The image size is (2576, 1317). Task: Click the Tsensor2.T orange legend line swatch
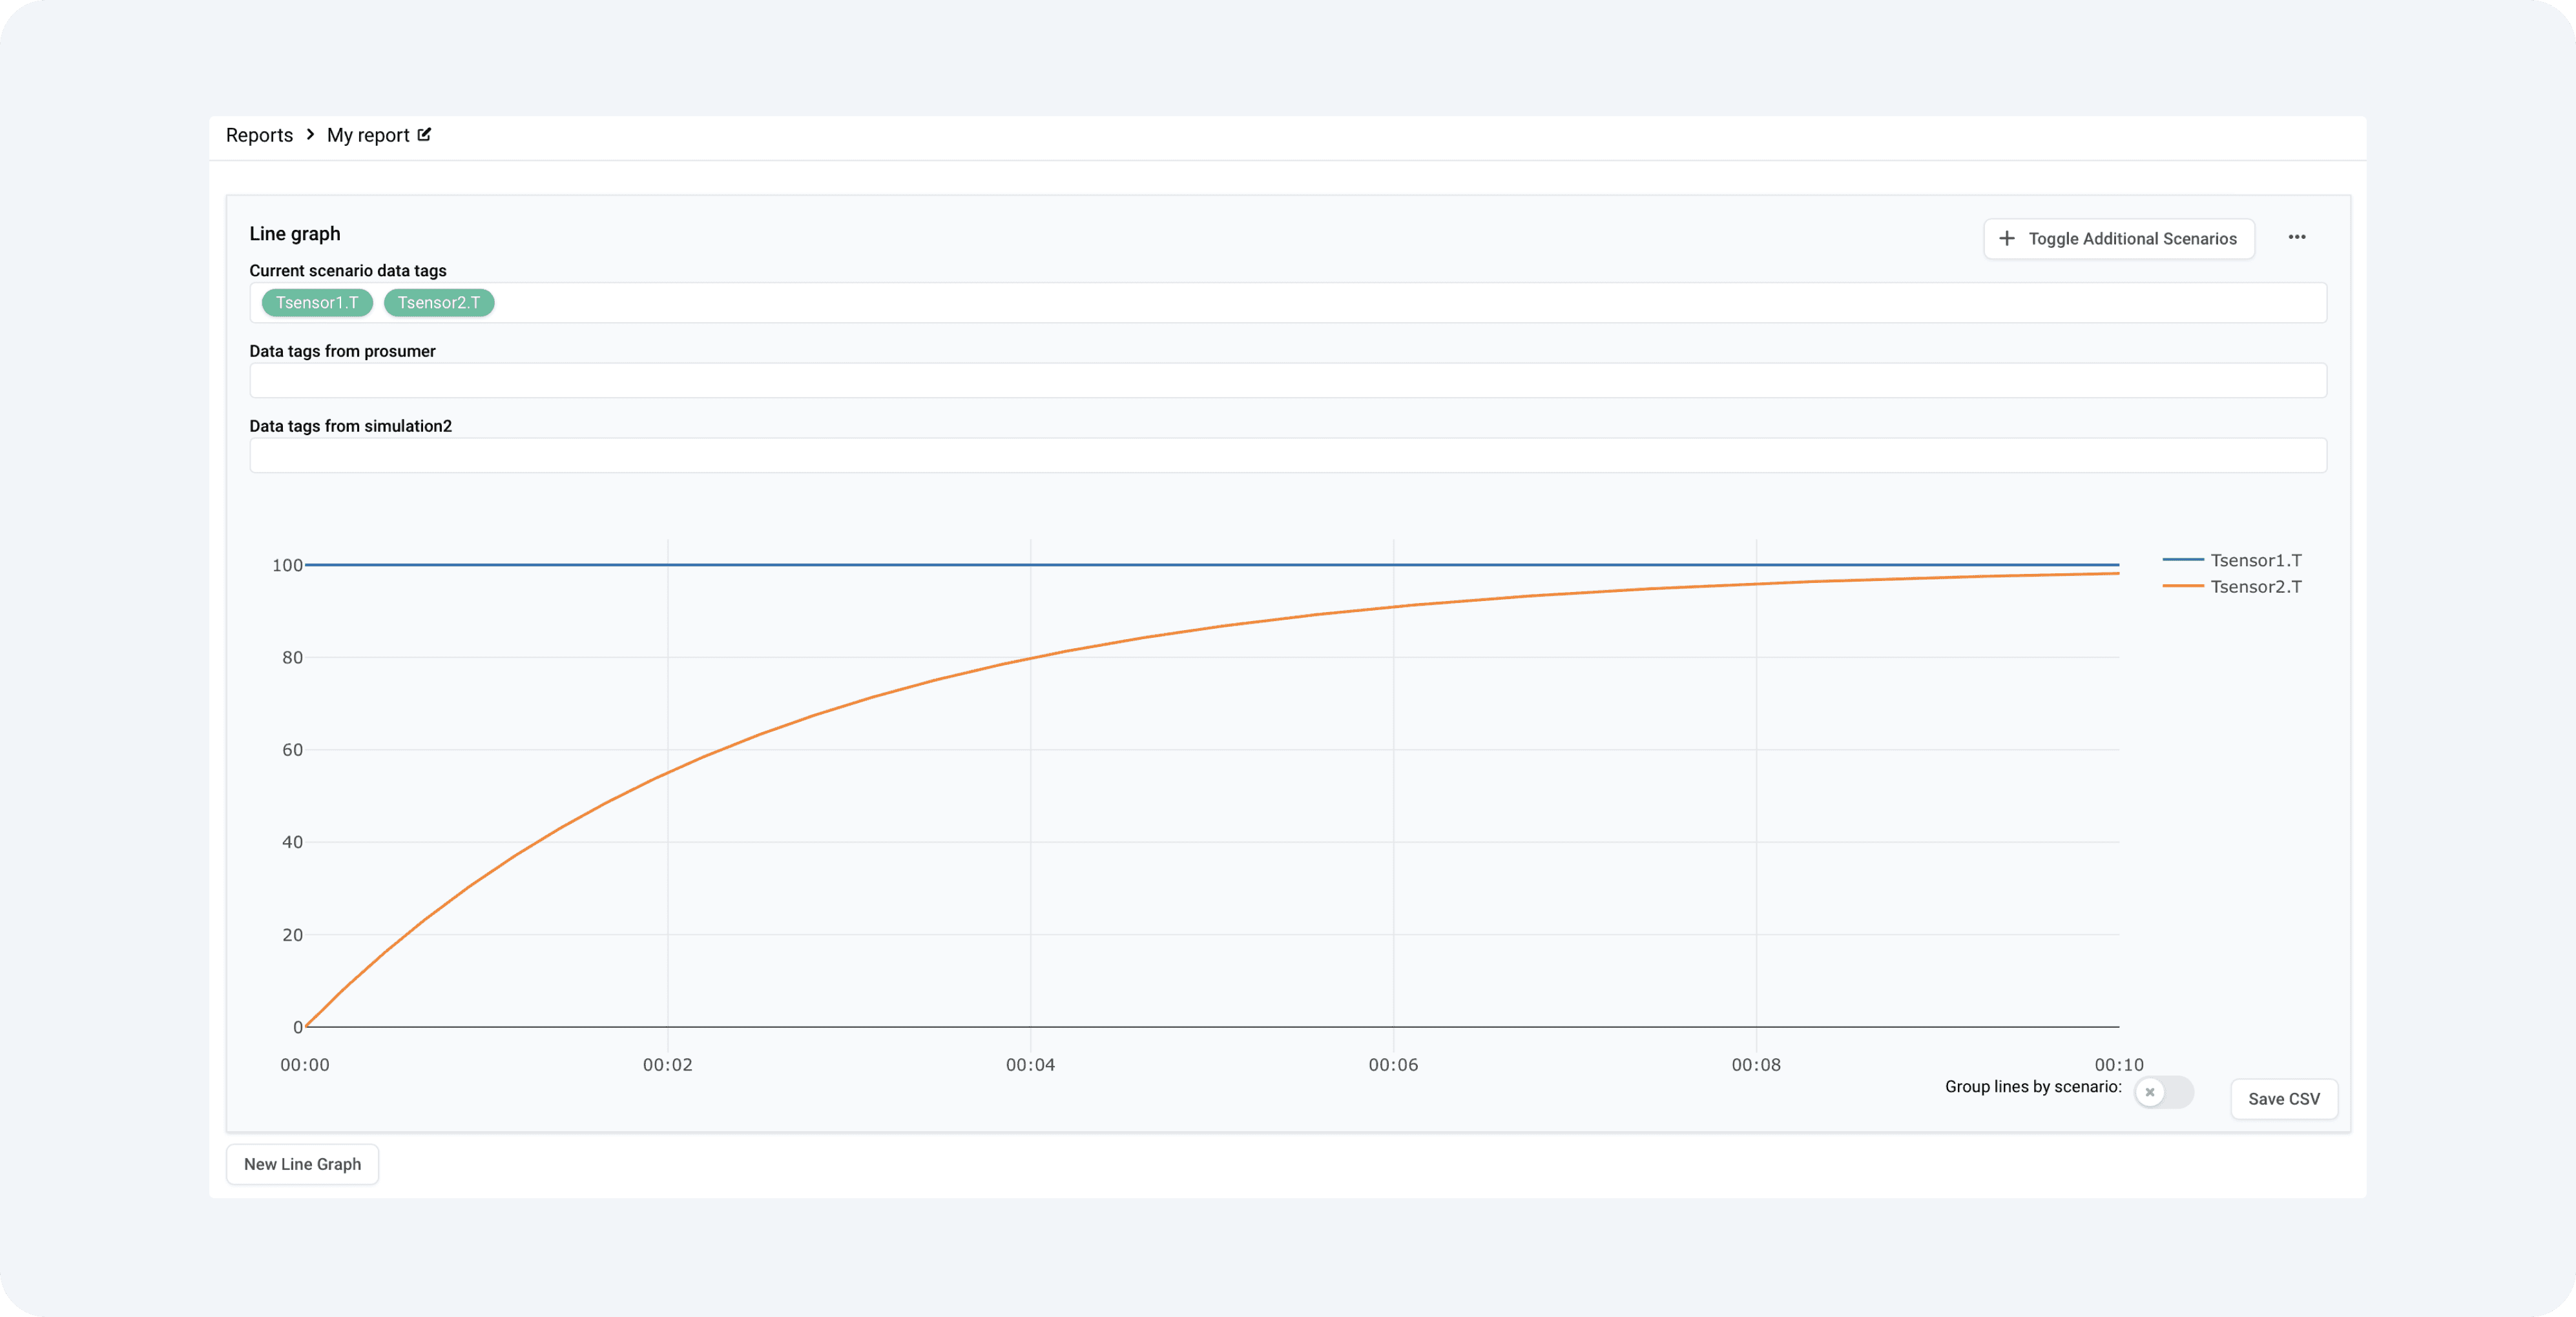[2183, 586]
